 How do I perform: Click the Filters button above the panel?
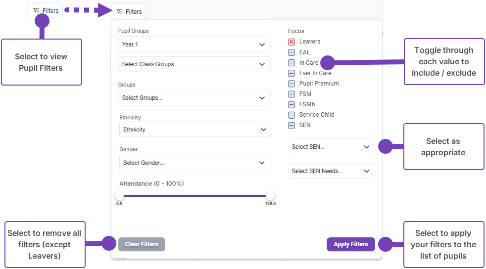128,11
